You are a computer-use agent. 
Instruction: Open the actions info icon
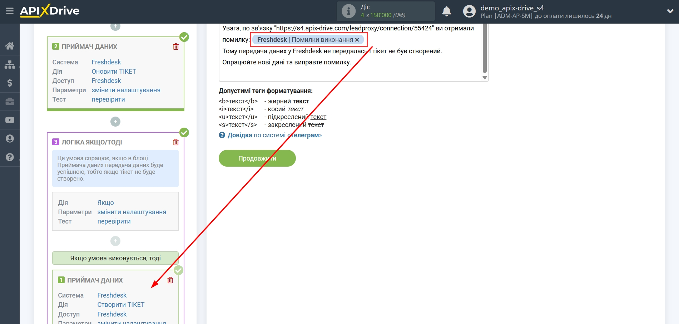click(x=348, y=11)
